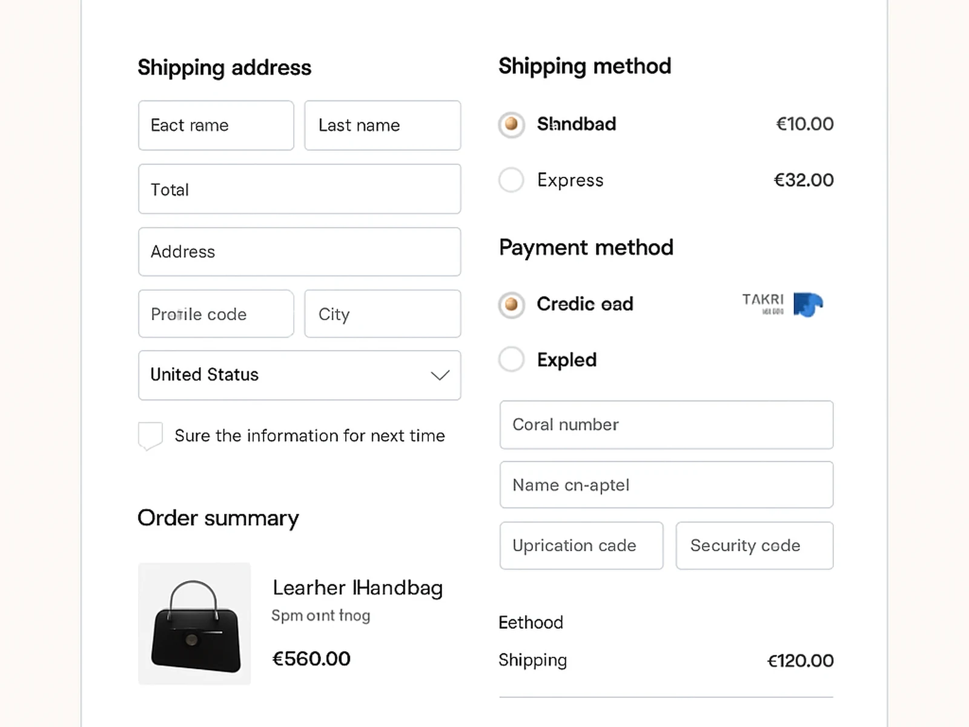This screenshot has width=969, height=727.
Task: Click the Address input field
Action: pos(299,252)
